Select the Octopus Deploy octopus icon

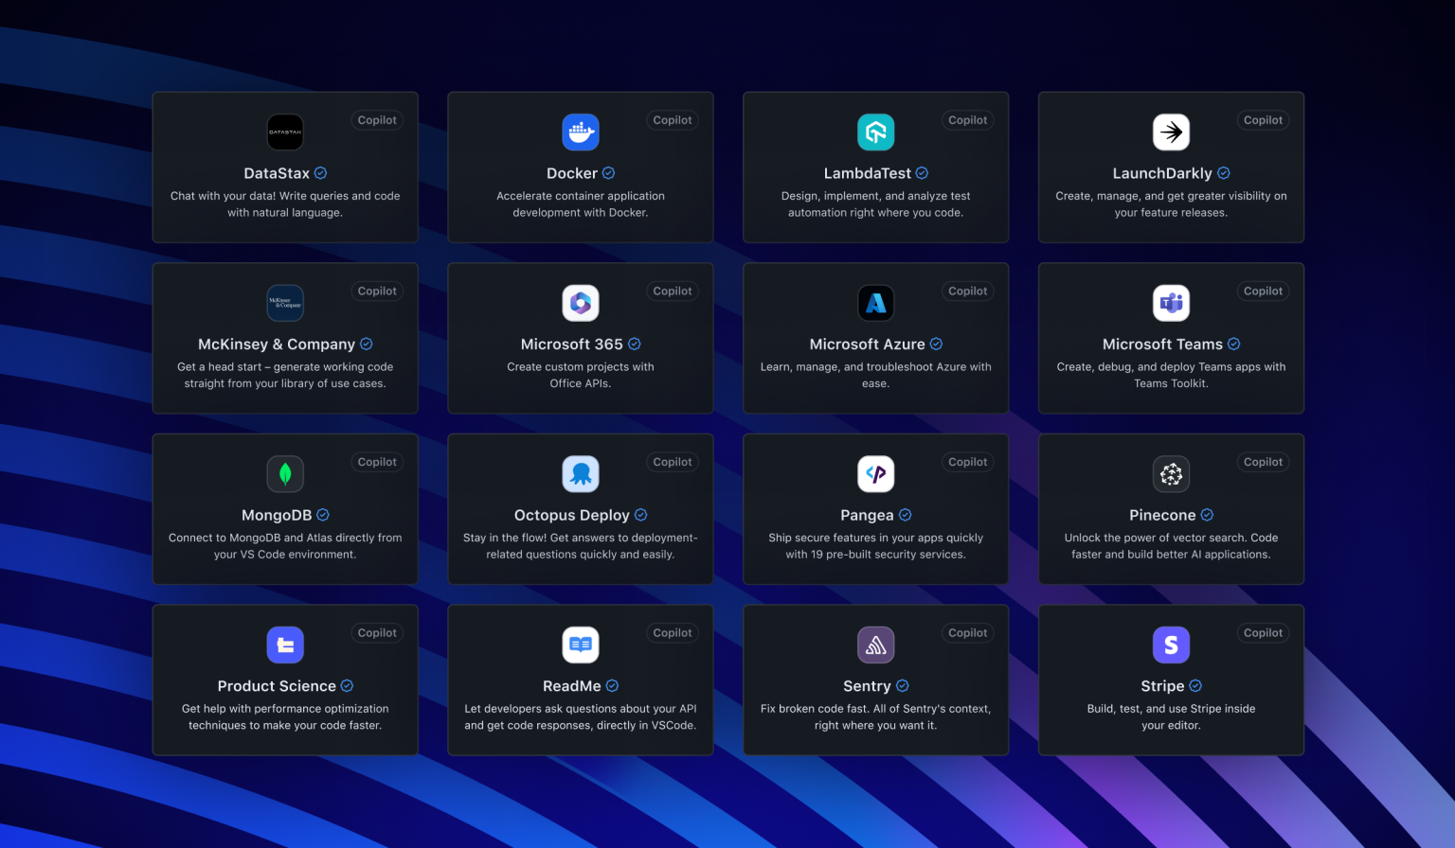[x=580, y=473]
